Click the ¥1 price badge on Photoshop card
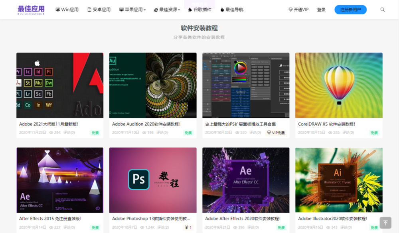This screenshot has height=233, width=399. tap(188, 227)
